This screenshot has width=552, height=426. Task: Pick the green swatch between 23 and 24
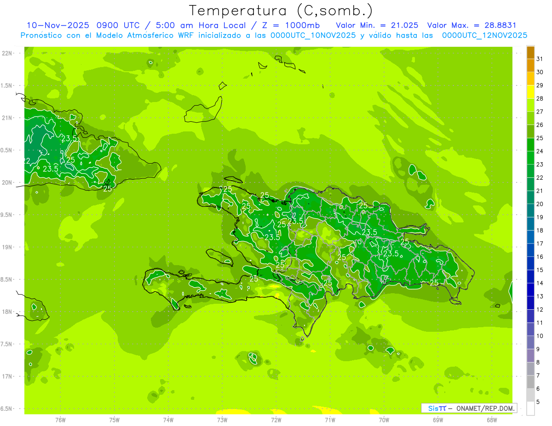[x=530, y=158]
